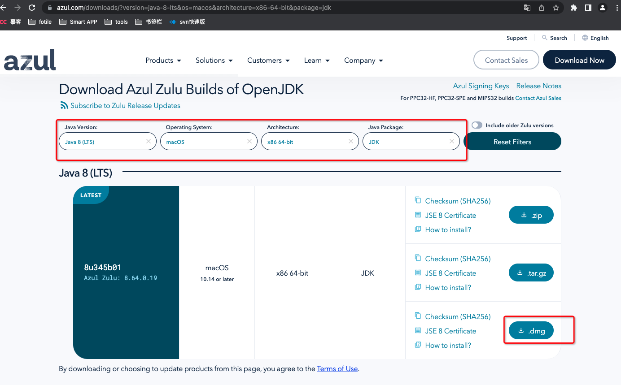Click the share icon in the address bar
Image resolution: width=621 pixels, height=385 pixels.
point(542,8)
